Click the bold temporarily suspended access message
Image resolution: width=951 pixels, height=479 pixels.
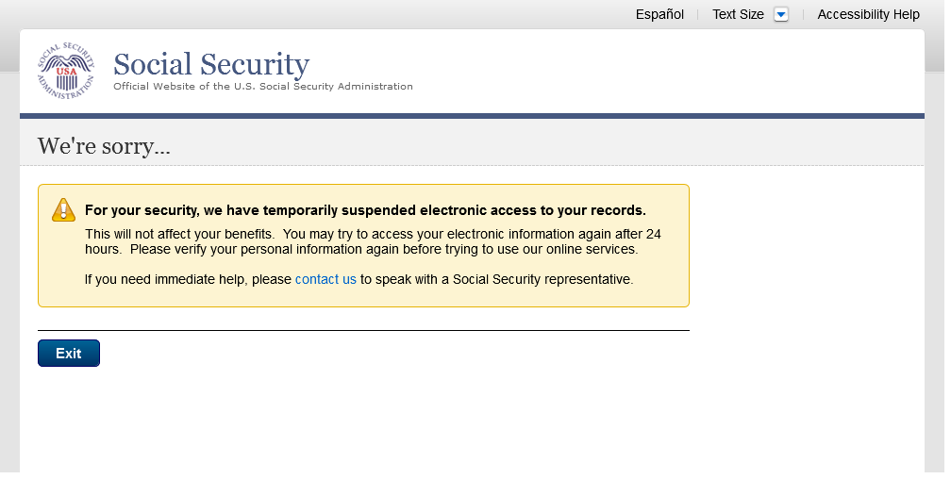(365, 210)
